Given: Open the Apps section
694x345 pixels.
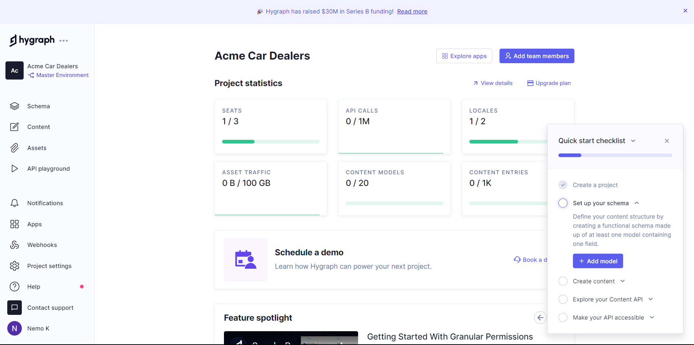Looking at the screenshot, I should 34,224.
